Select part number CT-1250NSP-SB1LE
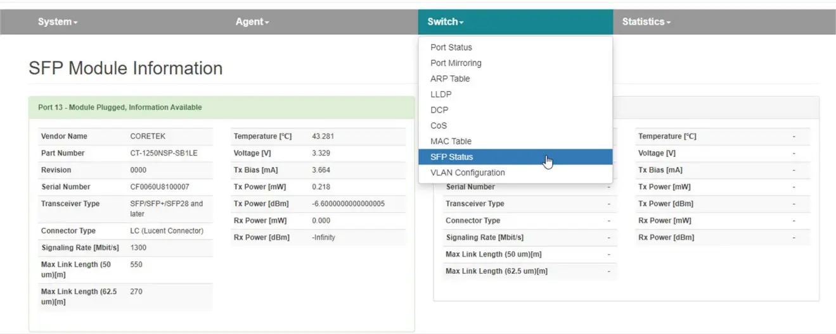Image resolution: width=836 pixels, height=334 pixels. click(x=164, y=153)
